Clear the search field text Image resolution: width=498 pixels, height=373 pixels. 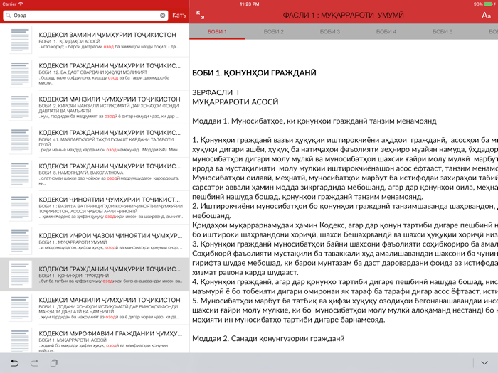point(162,15)
